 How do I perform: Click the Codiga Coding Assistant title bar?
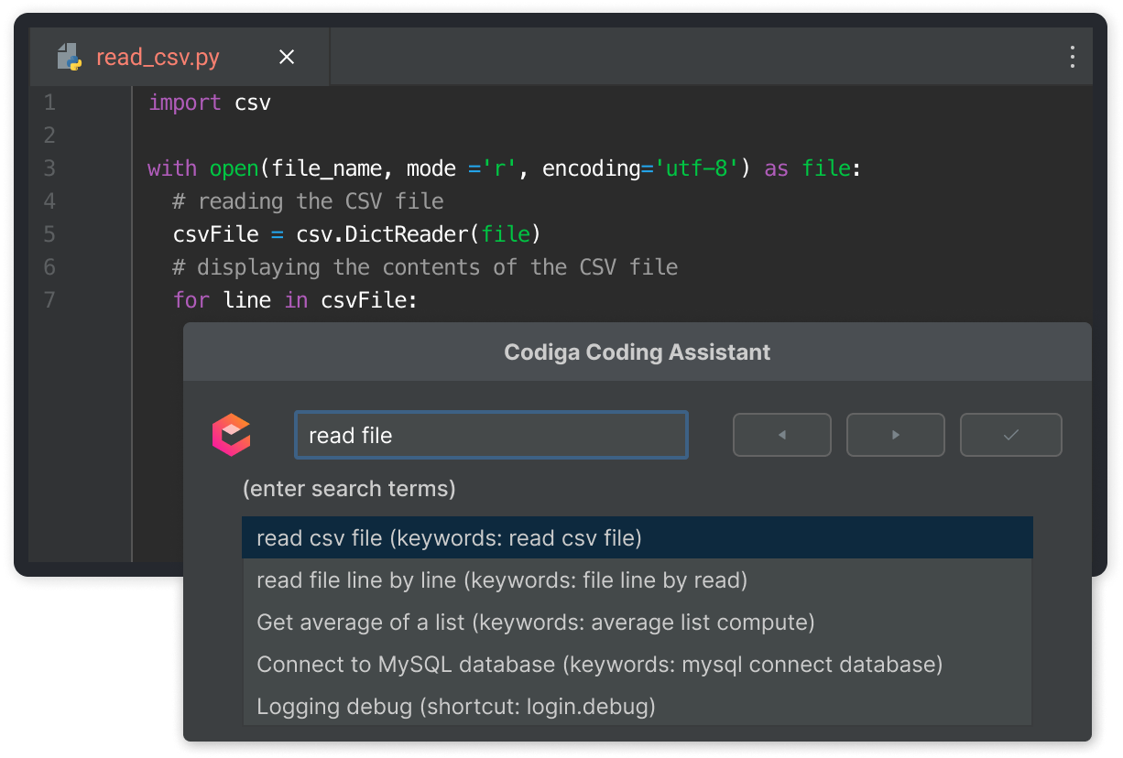coord(638,352)
